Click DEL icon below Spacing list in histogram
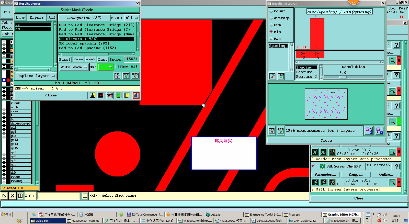This screenshot has height=224, width=409. pos(272,76)
